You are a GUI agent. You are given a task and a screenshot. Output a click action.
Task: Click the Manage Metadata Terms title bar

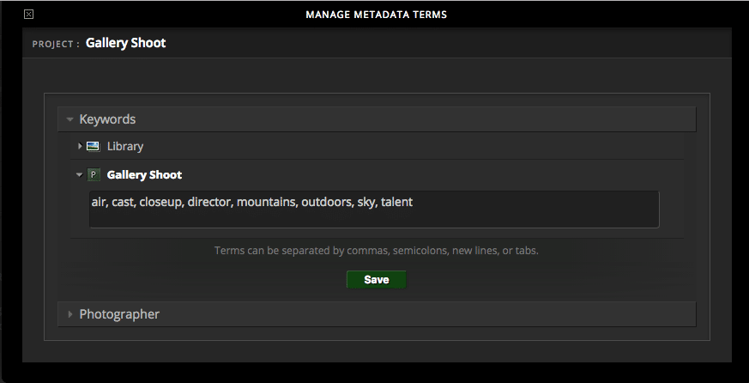tap(376, 15)
